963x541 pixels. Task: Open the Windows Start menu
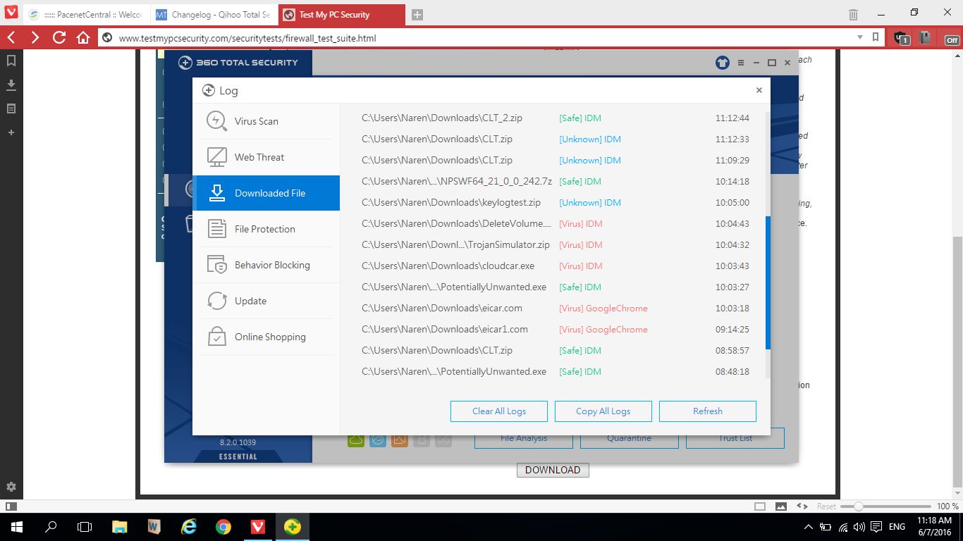[x=16, y=526]
